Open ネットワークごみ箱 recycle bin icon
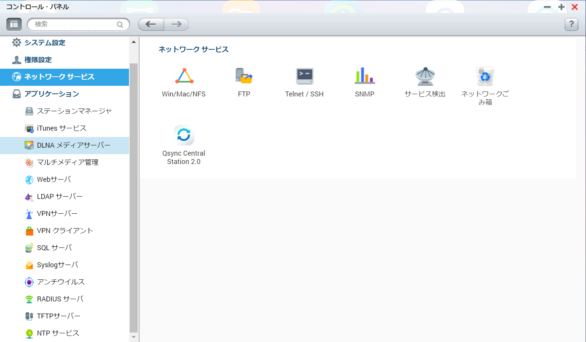This screenshot has height=342, width=586. coord(485,76)
